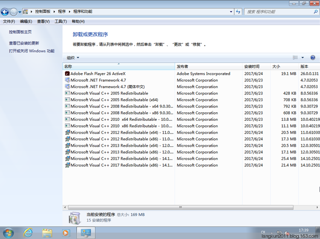Click 打开或关闭 Windows 功能 link

(32, 51)
